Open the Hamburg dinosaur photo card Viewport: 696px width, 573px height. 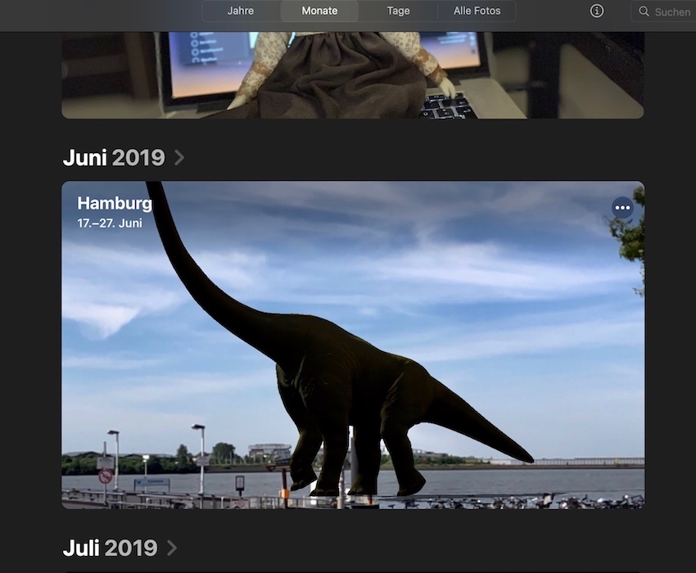point(353,345)
